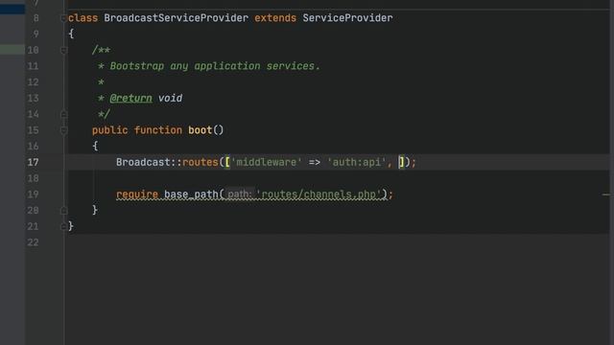Select the highlighted opening square bracket
Screen dimensions: 614x345
coord(227,162)
